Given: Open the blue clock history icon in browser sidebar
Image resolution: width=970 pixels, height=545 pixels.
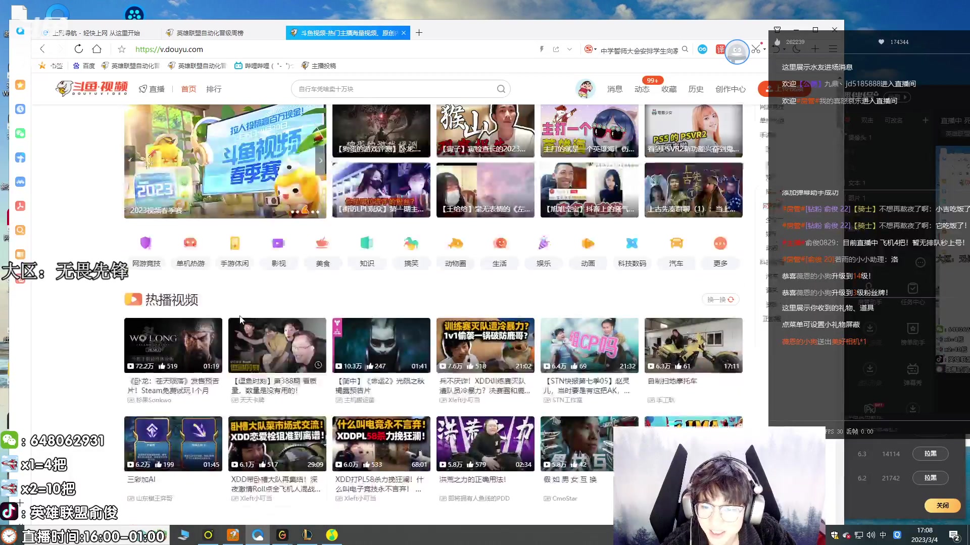Looking at the screenshot, I should (20, 109).
